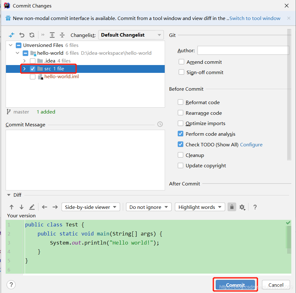Click the Configure link next to TODO
296x293 pixels.
251,144
